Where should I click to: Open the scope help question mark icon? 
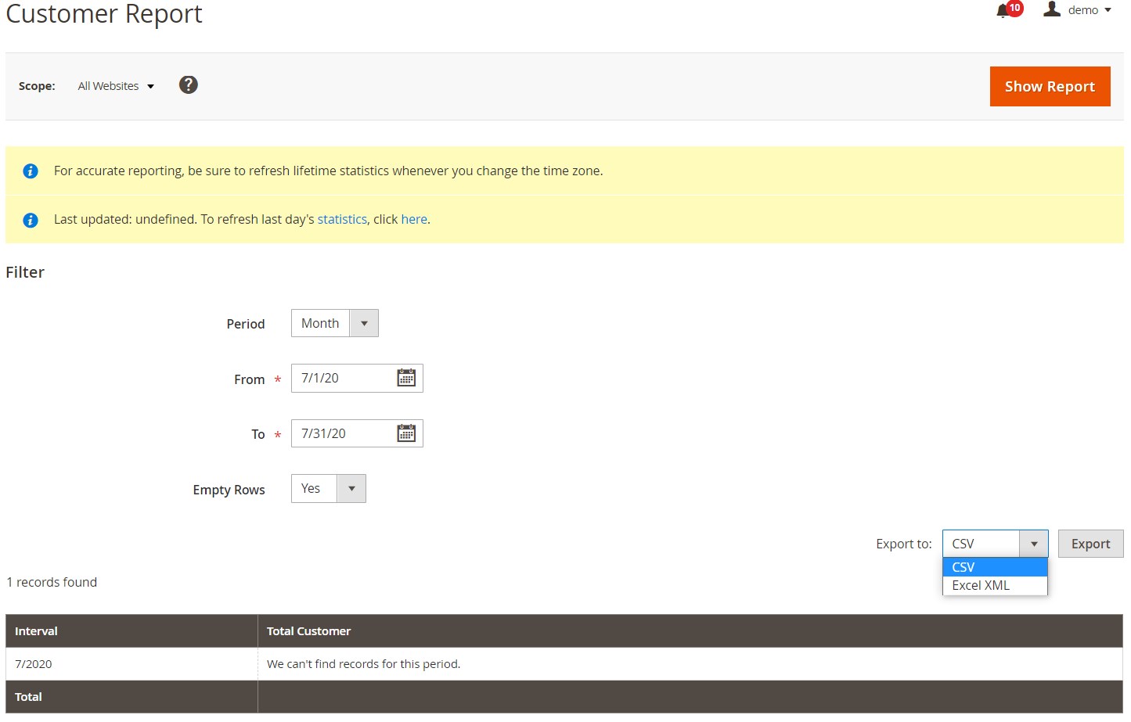[188, 84]
